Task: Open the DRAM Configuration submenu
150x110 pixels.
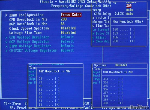Action: click(x=26, y=15)
